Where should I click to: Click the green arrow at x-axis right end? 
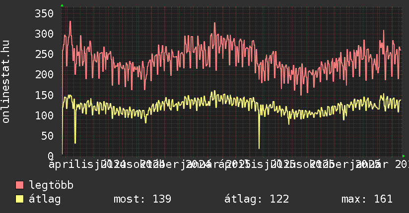pos(403,155)
